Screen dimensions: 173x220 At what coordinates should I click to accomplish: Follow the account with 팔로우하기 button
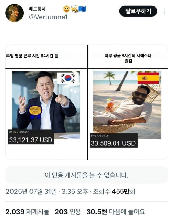pos(138,11)
